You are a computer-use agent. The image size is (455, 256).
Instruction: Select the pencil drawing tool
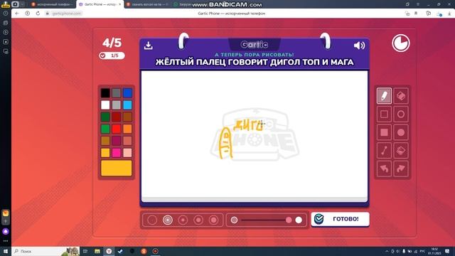click(x=384, y=96)
